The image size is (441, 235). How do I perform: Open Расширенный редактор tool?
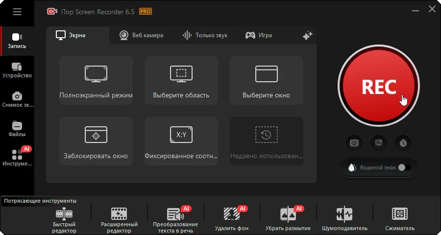(x=119, y=221)
